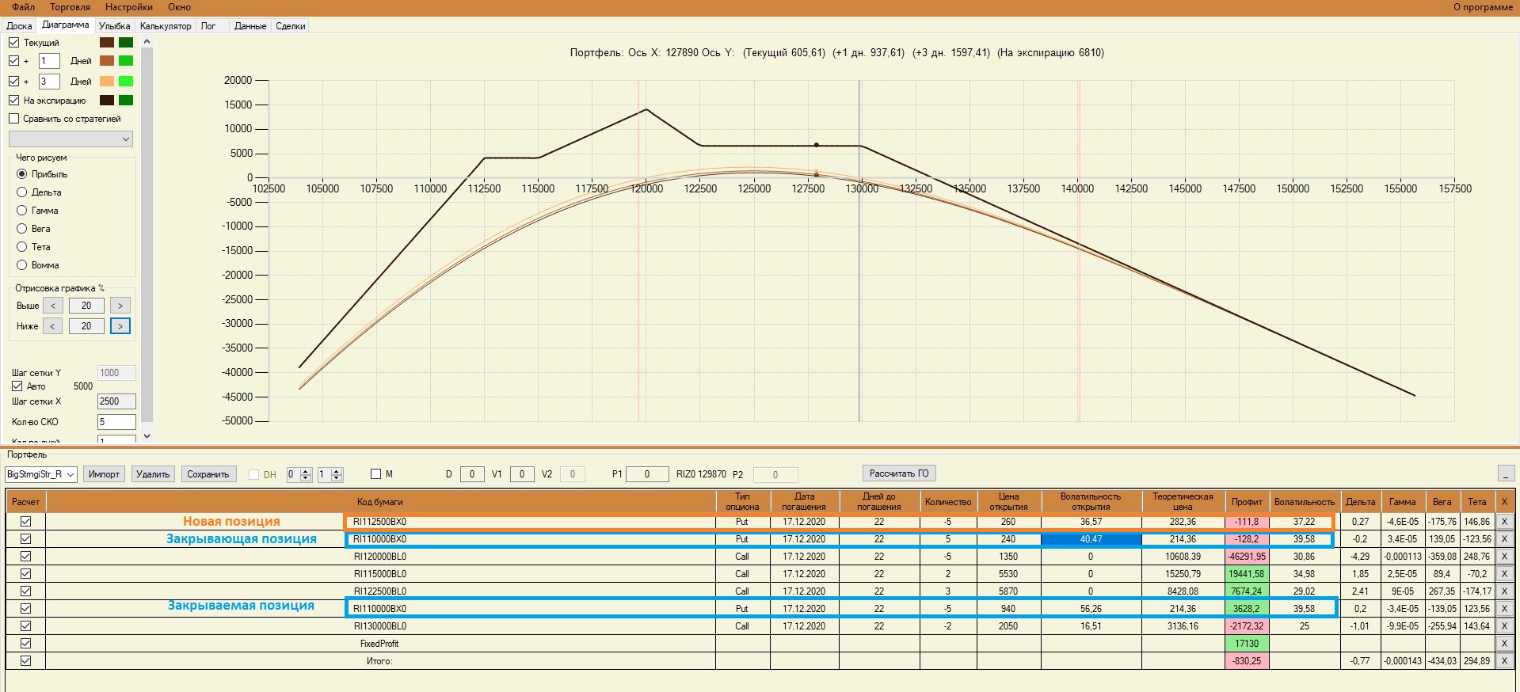Remove the RI110000BX0 row with opening price 940
Image resolution: width=1520 pixels, height=692 pixels.
click(x=1504, y=609)
